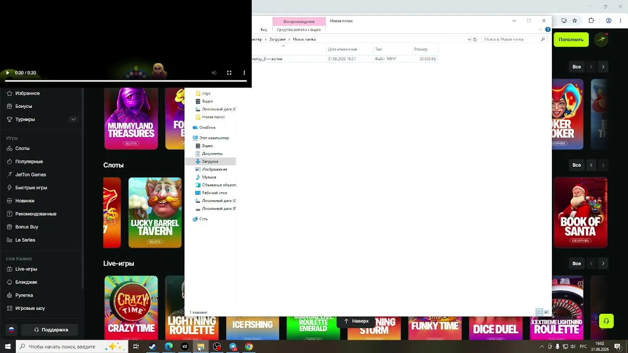This screenshot has width=628, height=353.
Task: Click the Le Series icon in the sidebar
Action: click(10, 240)
